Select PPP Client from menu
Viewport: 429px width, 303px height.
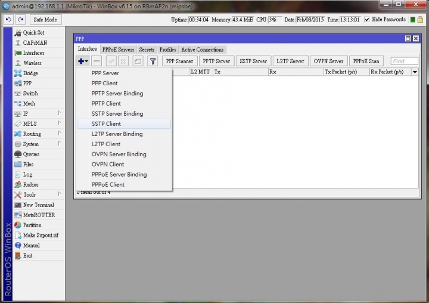(124, 84)
